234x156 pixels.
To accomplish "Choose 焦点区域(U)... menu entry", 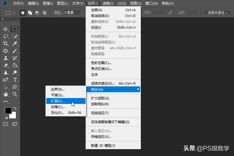I will click(x=113, y=69).
